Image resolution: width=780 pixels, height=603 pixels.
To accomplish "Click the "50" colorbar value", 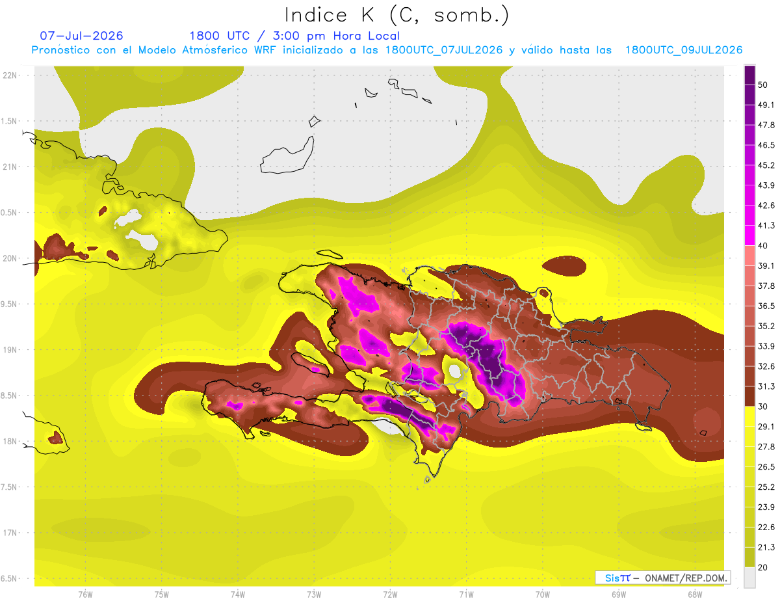I will (x=762, y=85).
